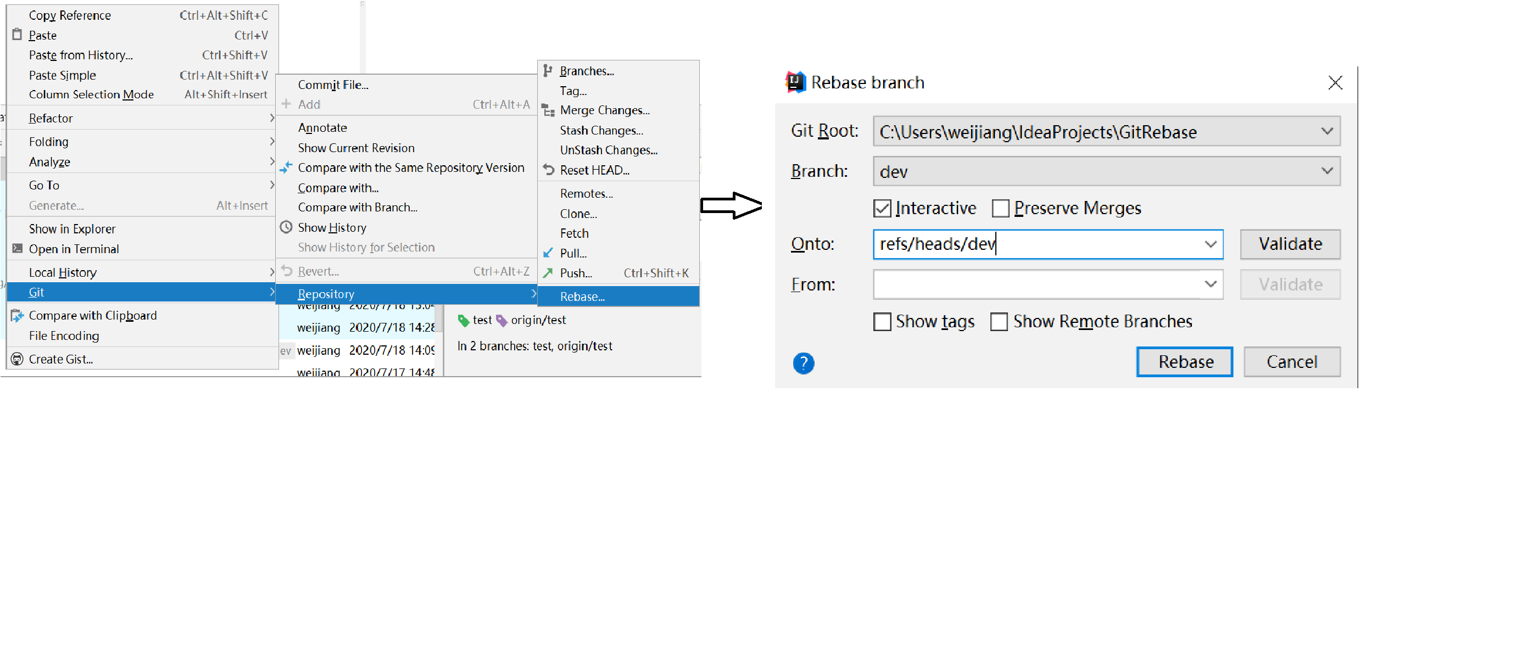The height and width of the screenshot is (671, 1538).
Task: Click the Revert arrow icon
Action: pyautogui.click(x=287, y=270)
